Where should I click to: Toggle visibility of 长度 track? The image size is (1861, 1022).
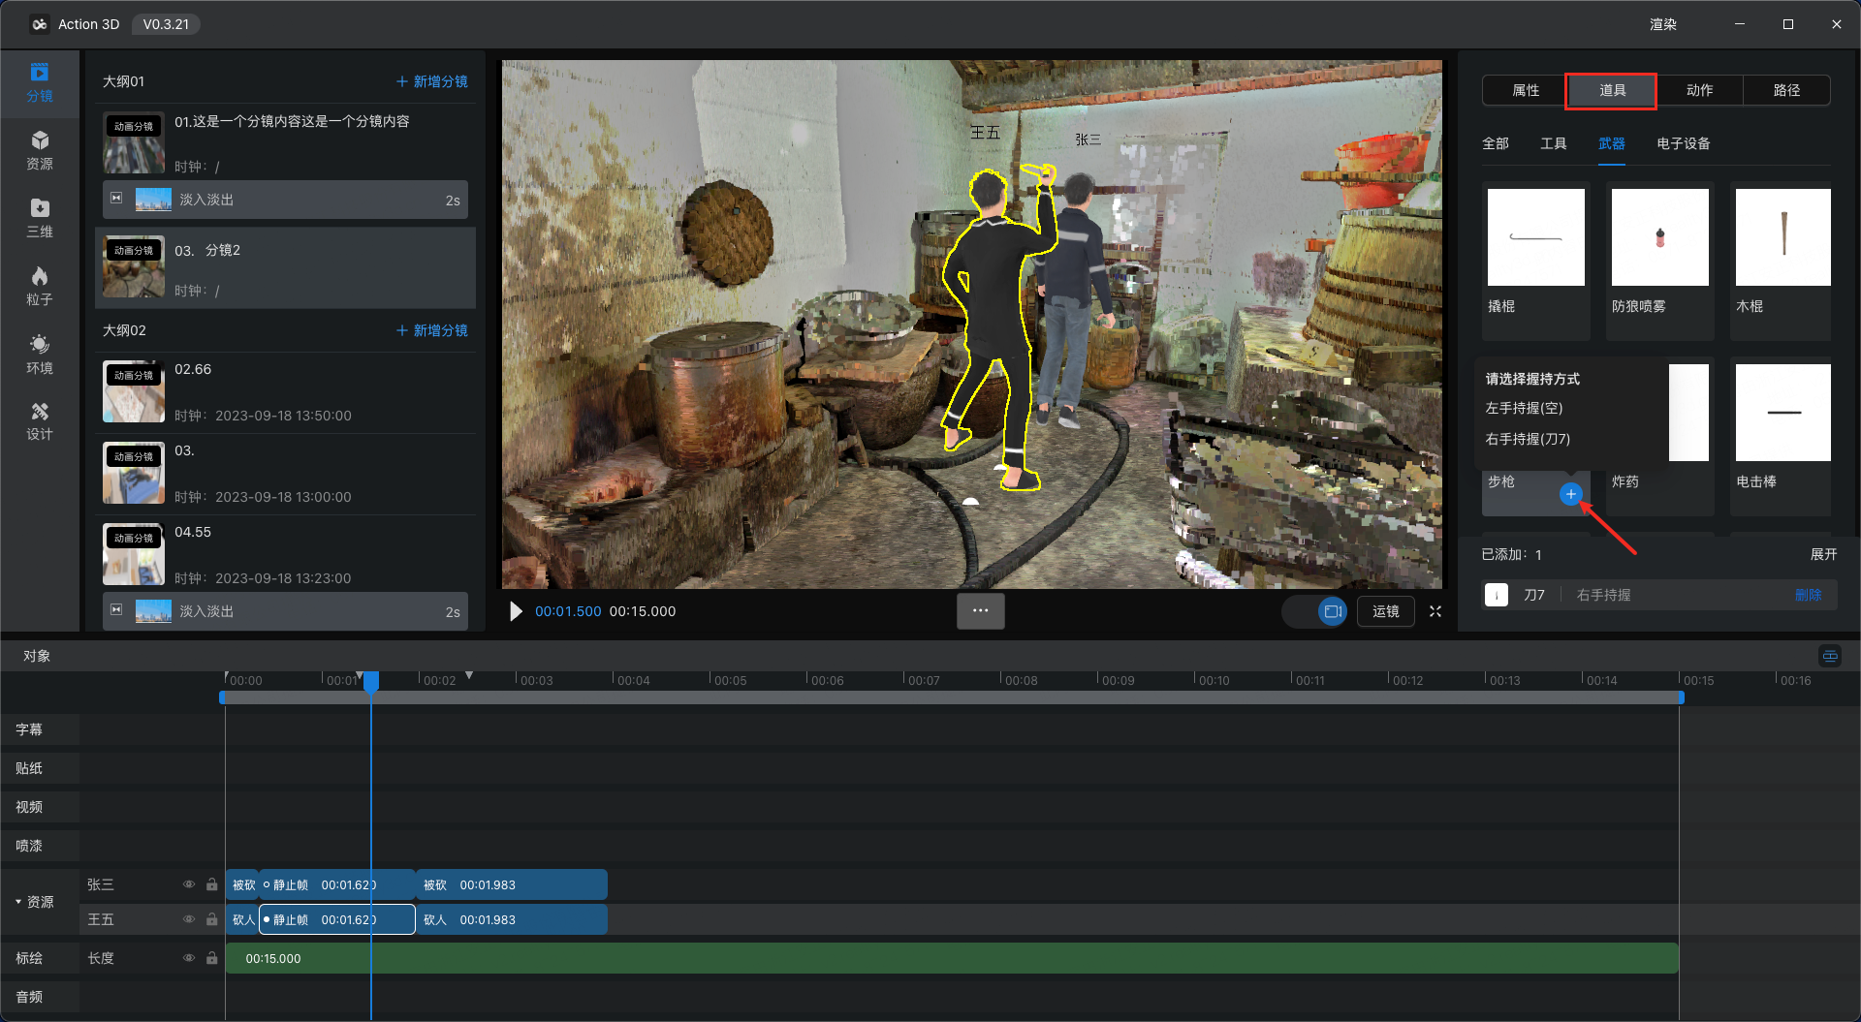click(x=189, y=958)
